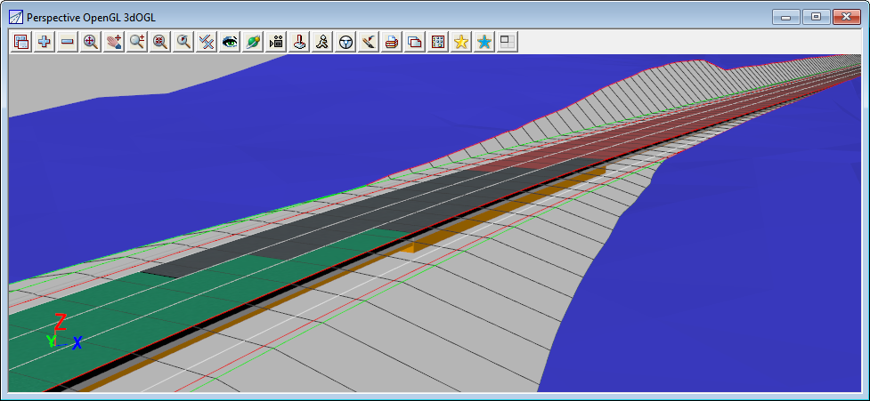
Task: Click the blue plus add-models button
Action: click(x=45, y=42)
